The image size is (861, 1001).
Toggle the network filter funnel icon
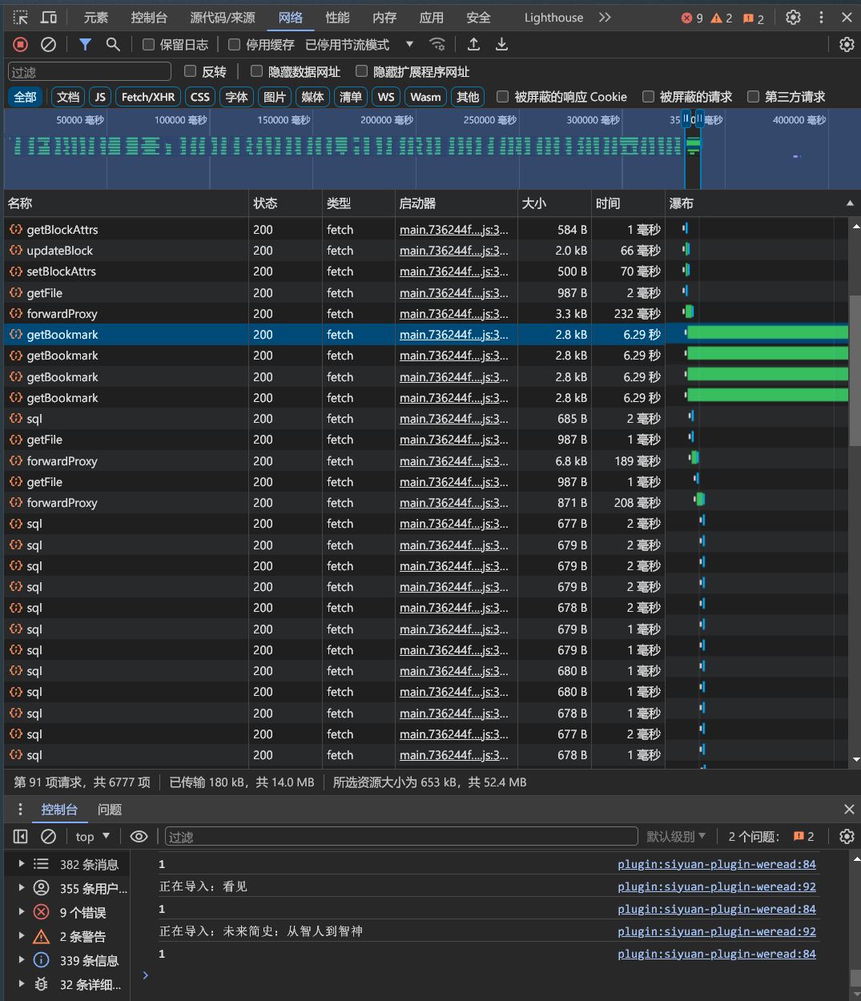coord(85,45)
